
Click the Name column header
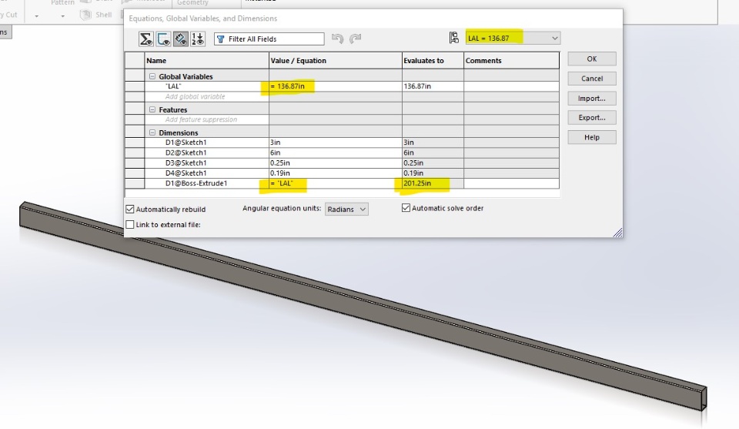(206, 60)
